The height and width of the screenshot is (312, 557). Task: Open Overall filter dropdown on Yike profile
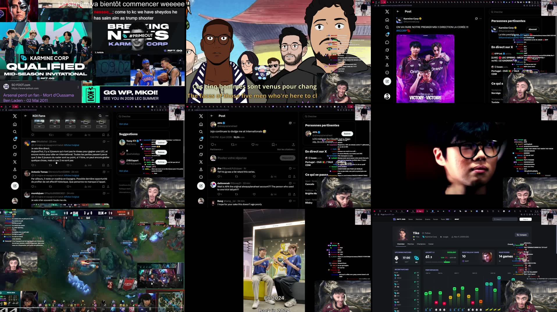[511, 244]
